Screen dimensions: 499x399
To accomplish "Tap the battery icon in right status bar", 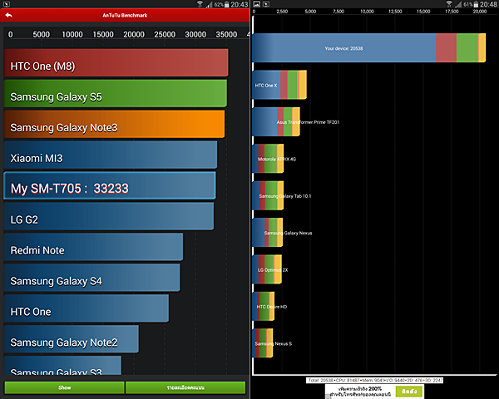I will (473, 4).
